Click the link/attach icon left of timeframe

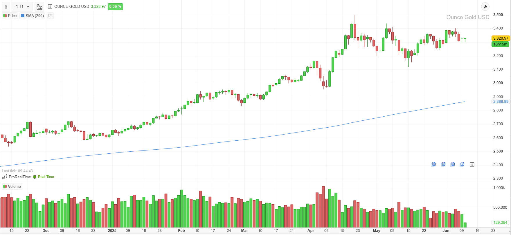(6, 7)
